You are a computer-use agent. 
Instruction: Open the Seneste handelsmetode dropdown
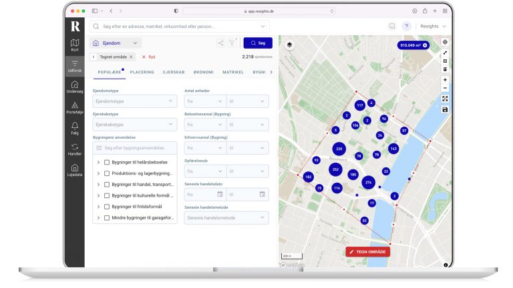tap(226, 217)
